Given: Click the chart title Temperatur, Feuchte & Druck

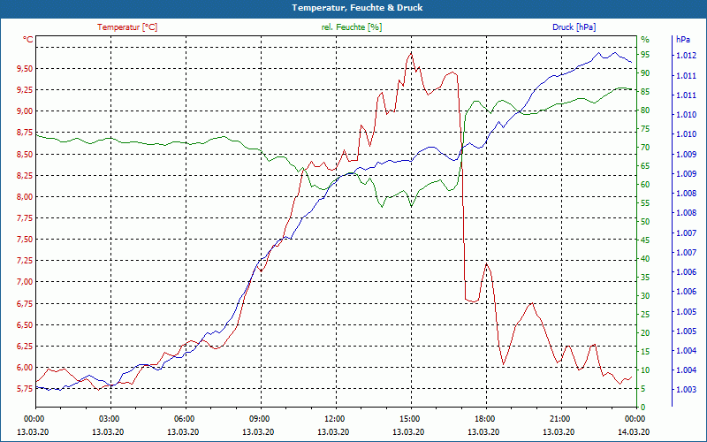Looking at the screenshot, I should [357, 8].
